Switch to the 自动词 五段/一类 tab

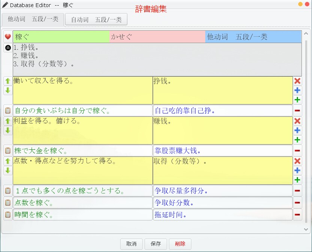(x=96, y=19)
